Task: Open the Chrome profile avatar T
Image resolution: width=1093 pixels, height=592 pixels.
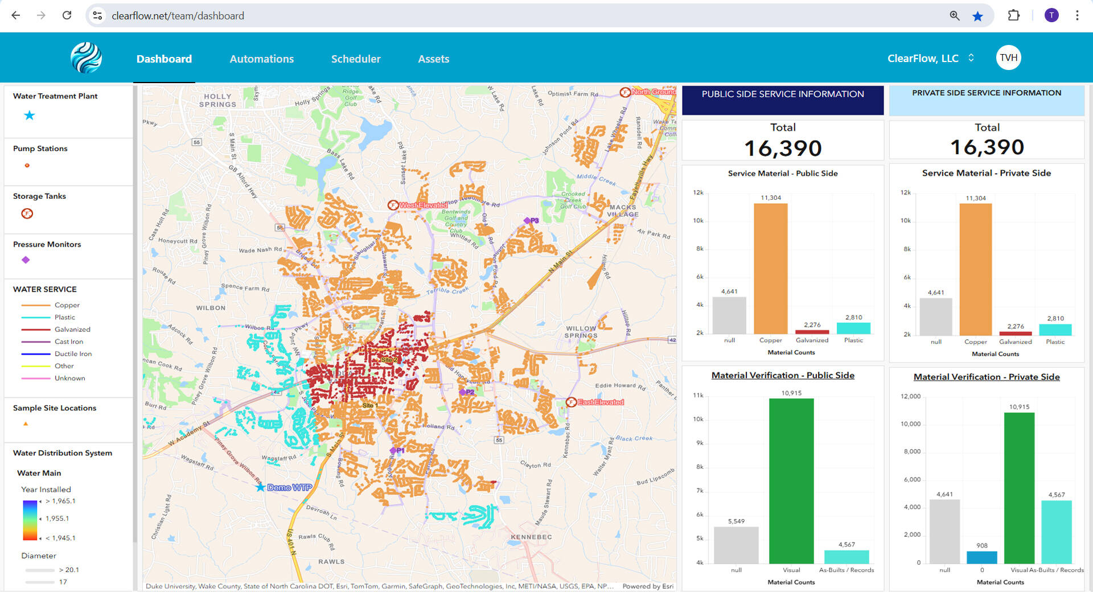Action: pyautogui.click(x=1051, y=15)
